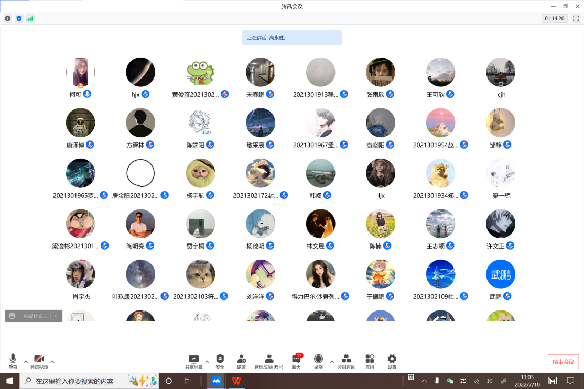584x389 pixels.
Task: Start recording with 录制 button
Action: click(x=318, y=359)
